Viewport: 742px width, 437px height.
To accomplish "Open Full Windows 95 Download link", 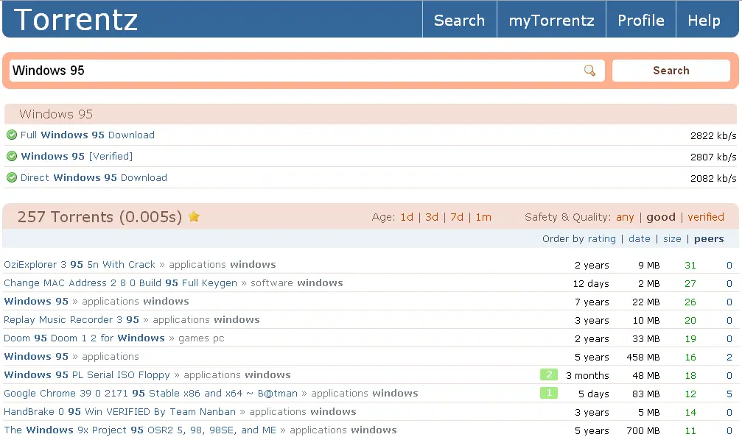I will click(x=87, y=135).
